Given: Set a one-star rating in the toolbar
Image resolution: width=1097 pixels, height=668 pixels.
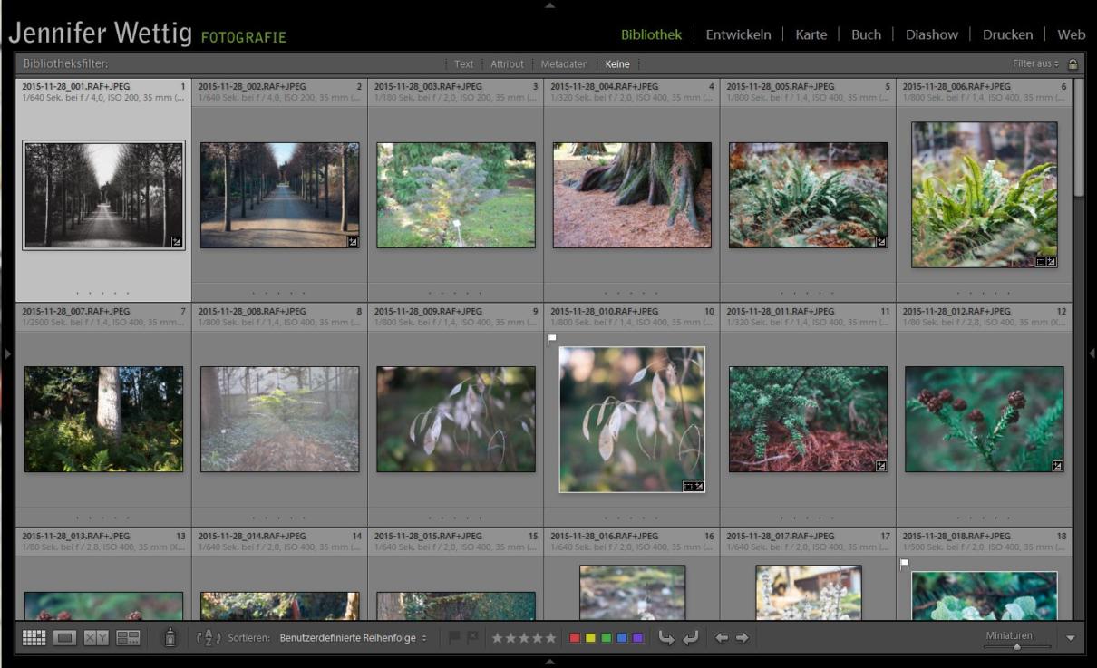Looking at the screenshot, I should coord(497,638).
